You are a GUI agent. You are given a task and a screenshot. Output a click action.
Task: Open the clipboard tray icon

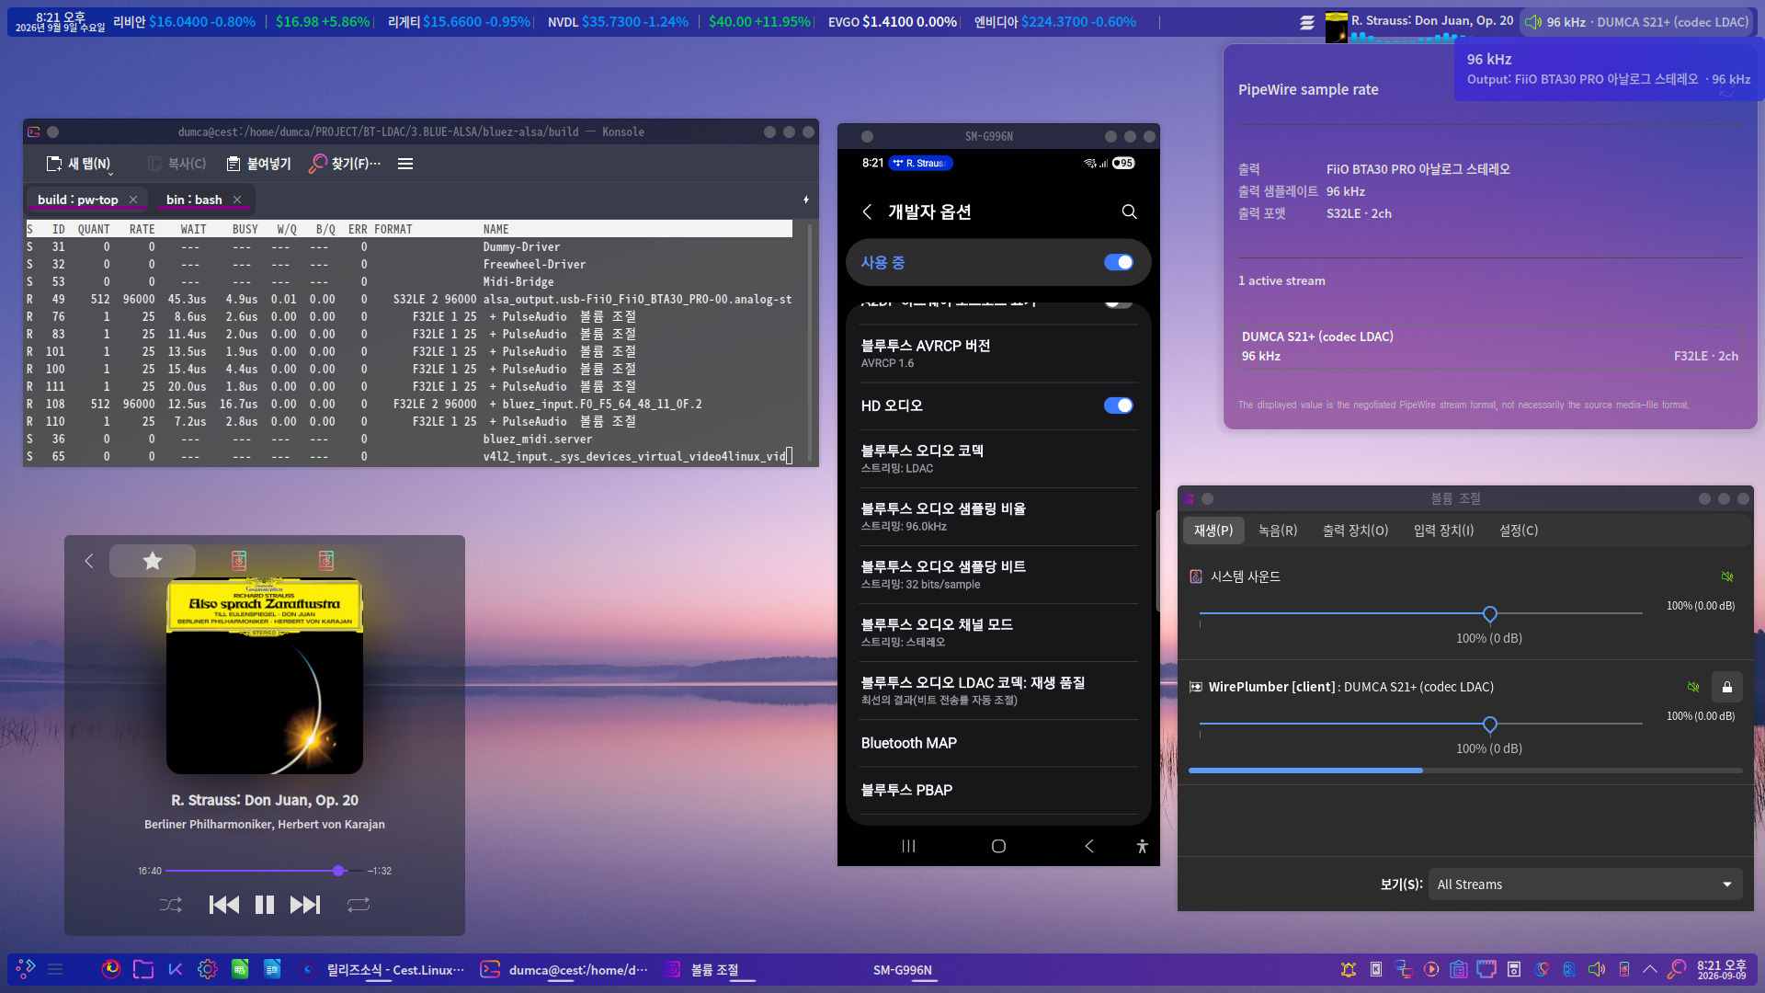coord(1459,969)
